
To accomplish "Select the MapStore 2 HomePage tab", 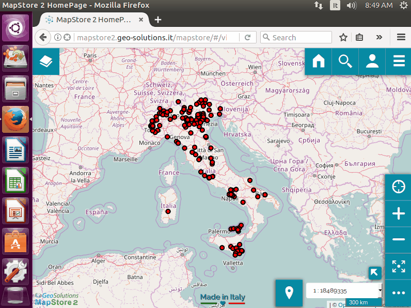I will tap(94, 20).
